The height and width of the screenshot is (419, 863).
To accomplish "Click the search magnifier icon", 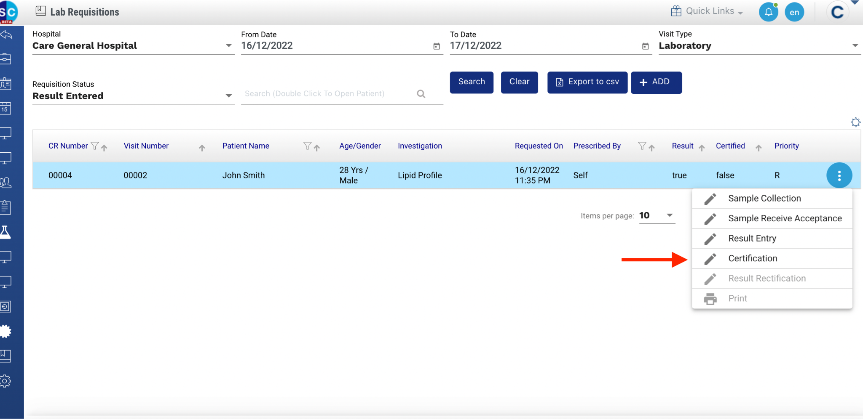I will coord(421,94).
